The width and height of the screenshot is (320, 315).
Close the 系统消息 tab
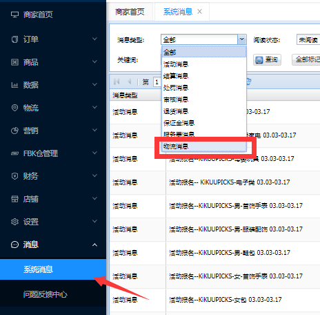pos(199,12)
